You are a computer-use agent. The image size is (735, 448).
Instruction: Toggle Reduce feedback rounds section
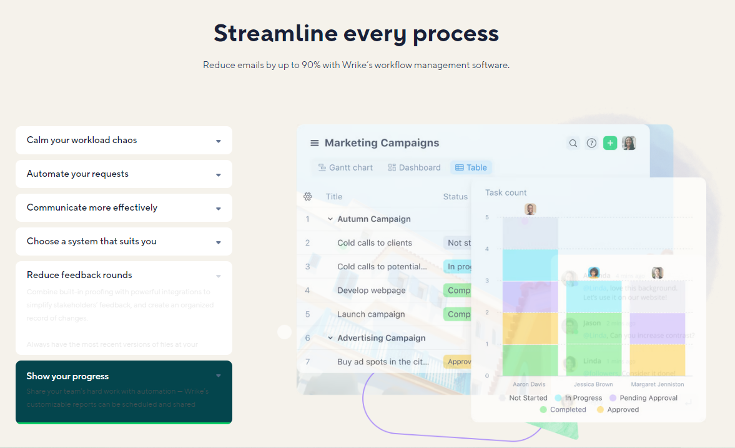(124, 276)
